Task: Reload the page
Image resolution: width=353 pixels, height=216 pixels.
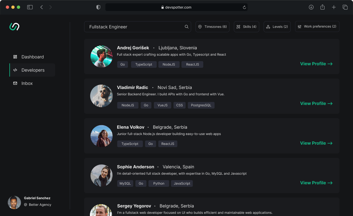Action: 244,7
